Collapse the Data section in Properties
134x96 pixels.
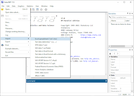pyautogui.click(x=110, y=75)
